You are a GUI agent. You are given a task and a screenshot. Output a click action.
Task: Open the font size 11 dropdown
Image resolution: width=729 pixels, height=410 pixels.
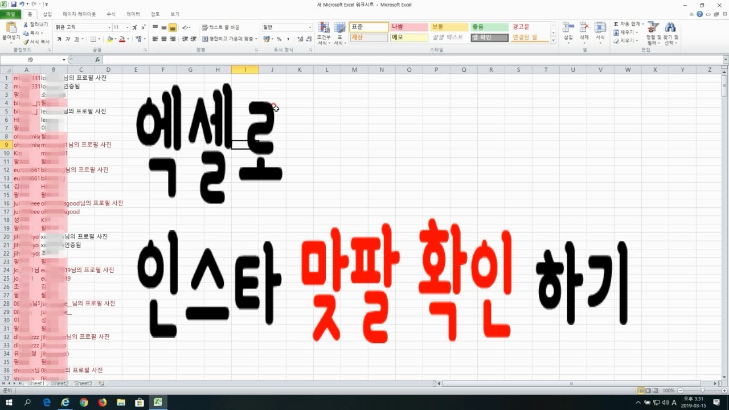pyautogui.click(x=128, y=27)
